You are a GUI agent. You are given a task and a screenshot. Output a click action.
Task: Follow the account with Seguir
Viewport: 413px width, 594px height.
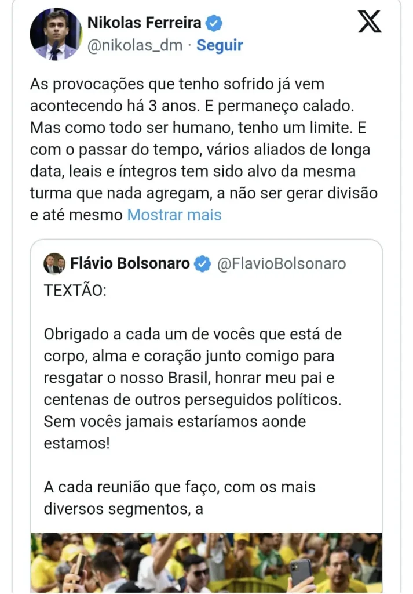(x=220, y=45)
